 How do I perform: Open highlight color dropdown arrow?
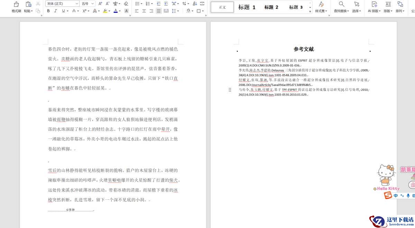109,11
